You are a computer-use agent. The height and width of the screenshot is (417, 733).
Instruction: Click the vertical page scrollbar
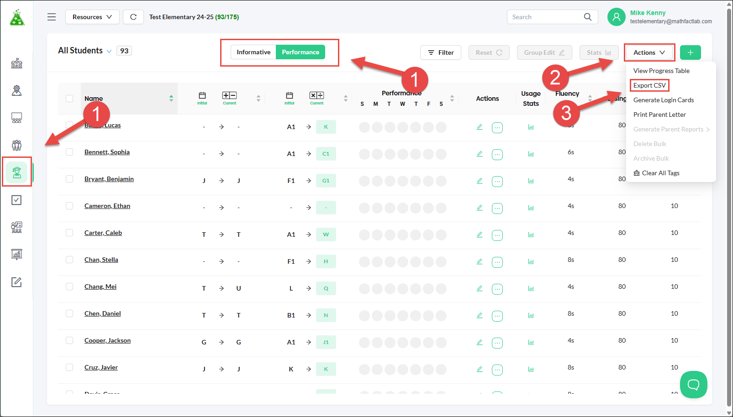click(729, 208)
